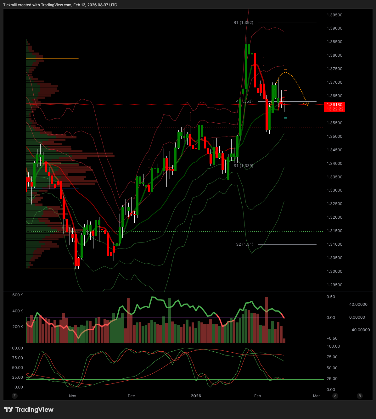The height and width of the screenshot is (419, 376).
Task: Click the 1.39500 price scale value
Action: 334,15
